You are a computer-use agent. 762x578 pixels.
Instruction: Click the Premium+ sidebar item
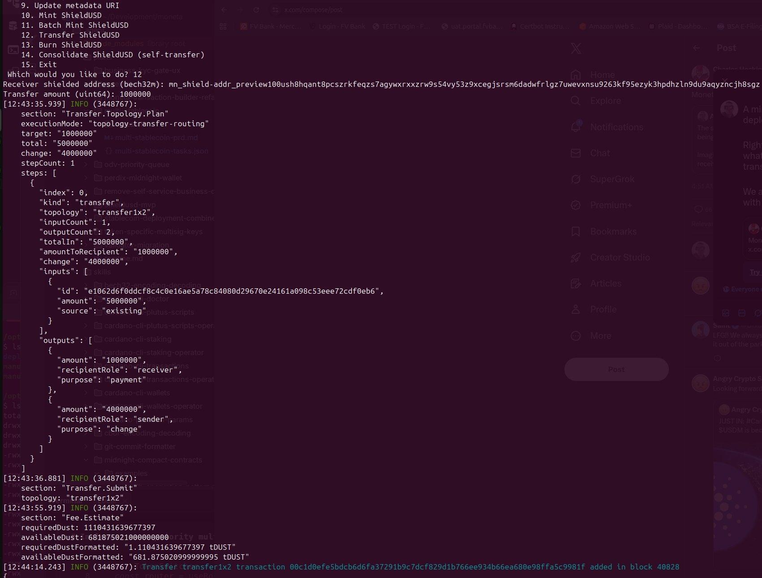click(611, 205)
